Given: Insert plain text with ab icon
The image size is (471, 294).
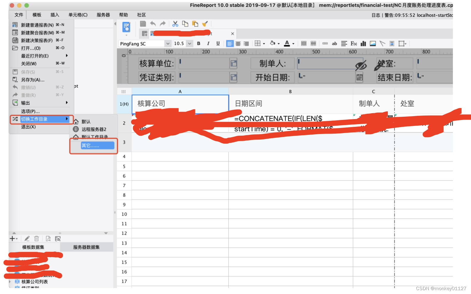Looking at the screenshot, I should (334, 44).
